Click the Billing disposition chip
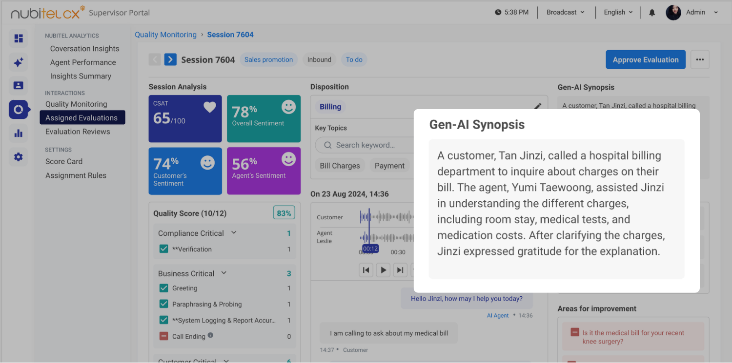Viewport: 732px width, 363px height. click(330, 107)
